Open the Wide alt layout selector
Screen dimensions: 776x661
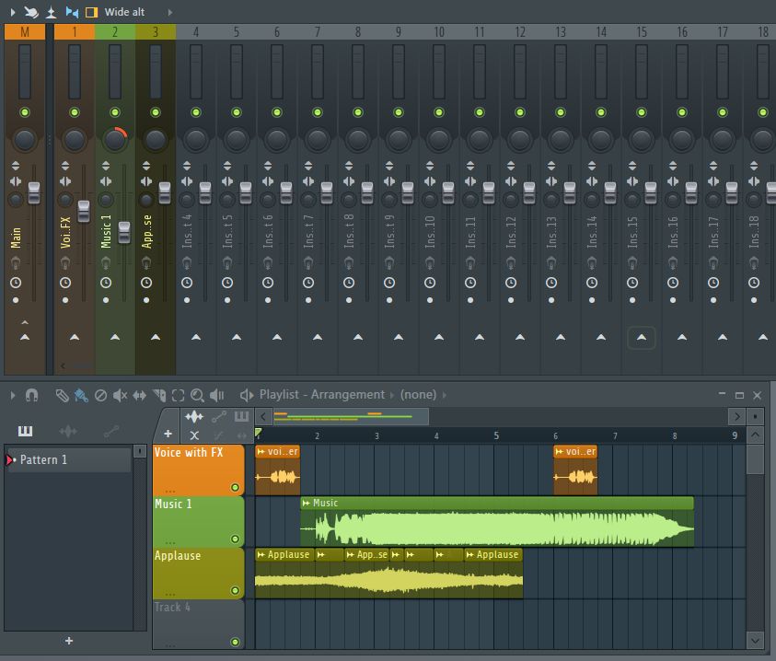(x=124, y=12)
